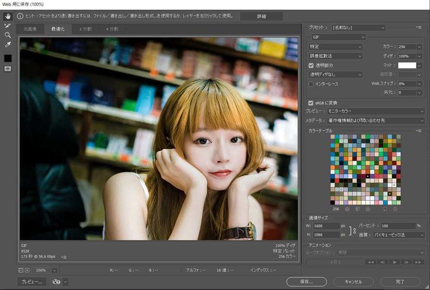Viewport: 430px width, 290px height.
Task: Switch to the 元画像 tab
Action: click(30, 29)
